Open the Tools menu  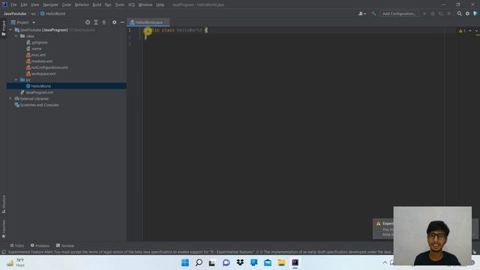coord(120,4)
